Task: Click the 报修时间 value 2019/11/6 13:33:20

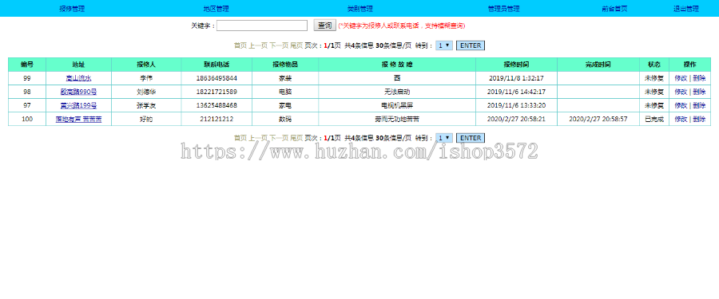Action: [516, 106]
